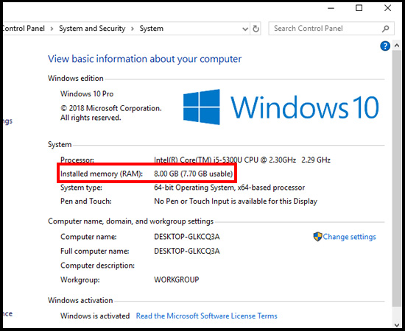Open the chevron after System and Security
This screenshot has height=331, width=405.
pos(133,29)
